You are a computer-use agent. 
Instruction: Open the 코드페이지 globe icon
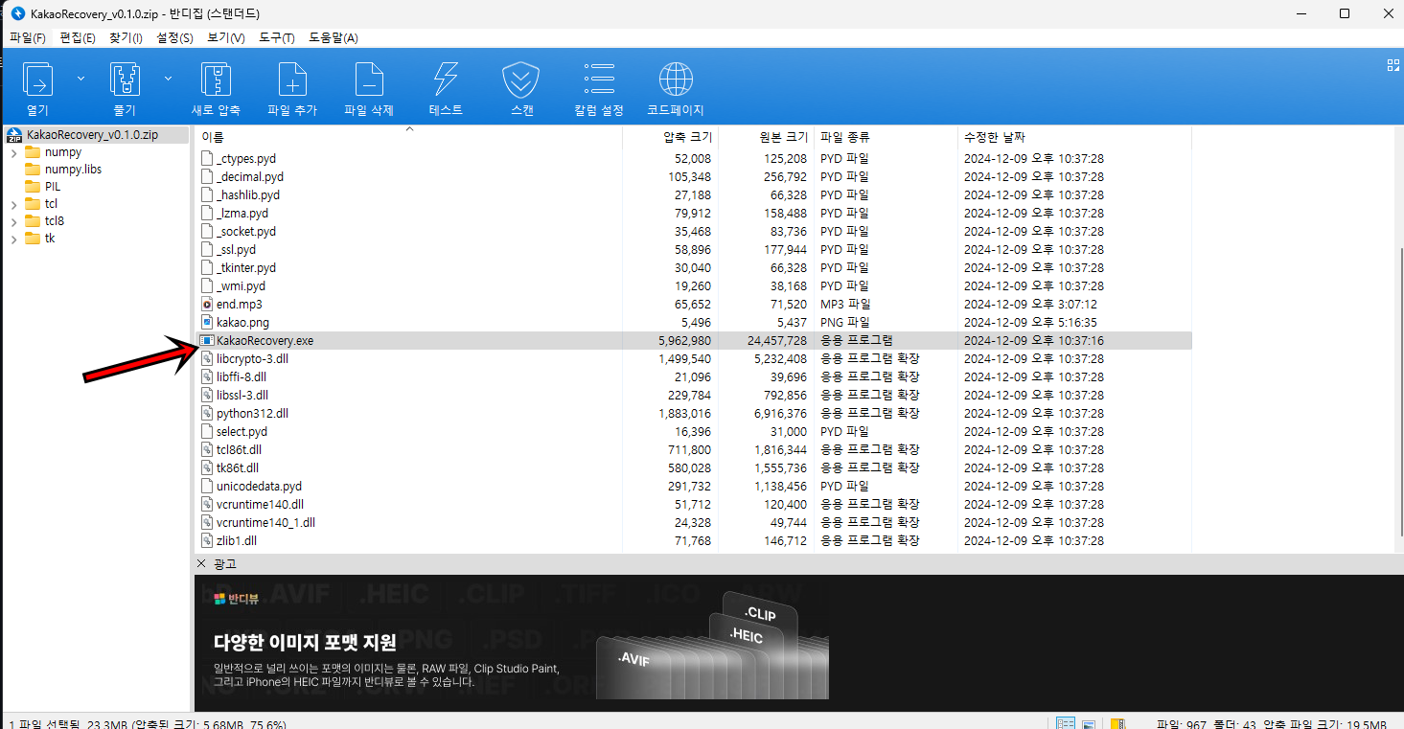point(676,80)
